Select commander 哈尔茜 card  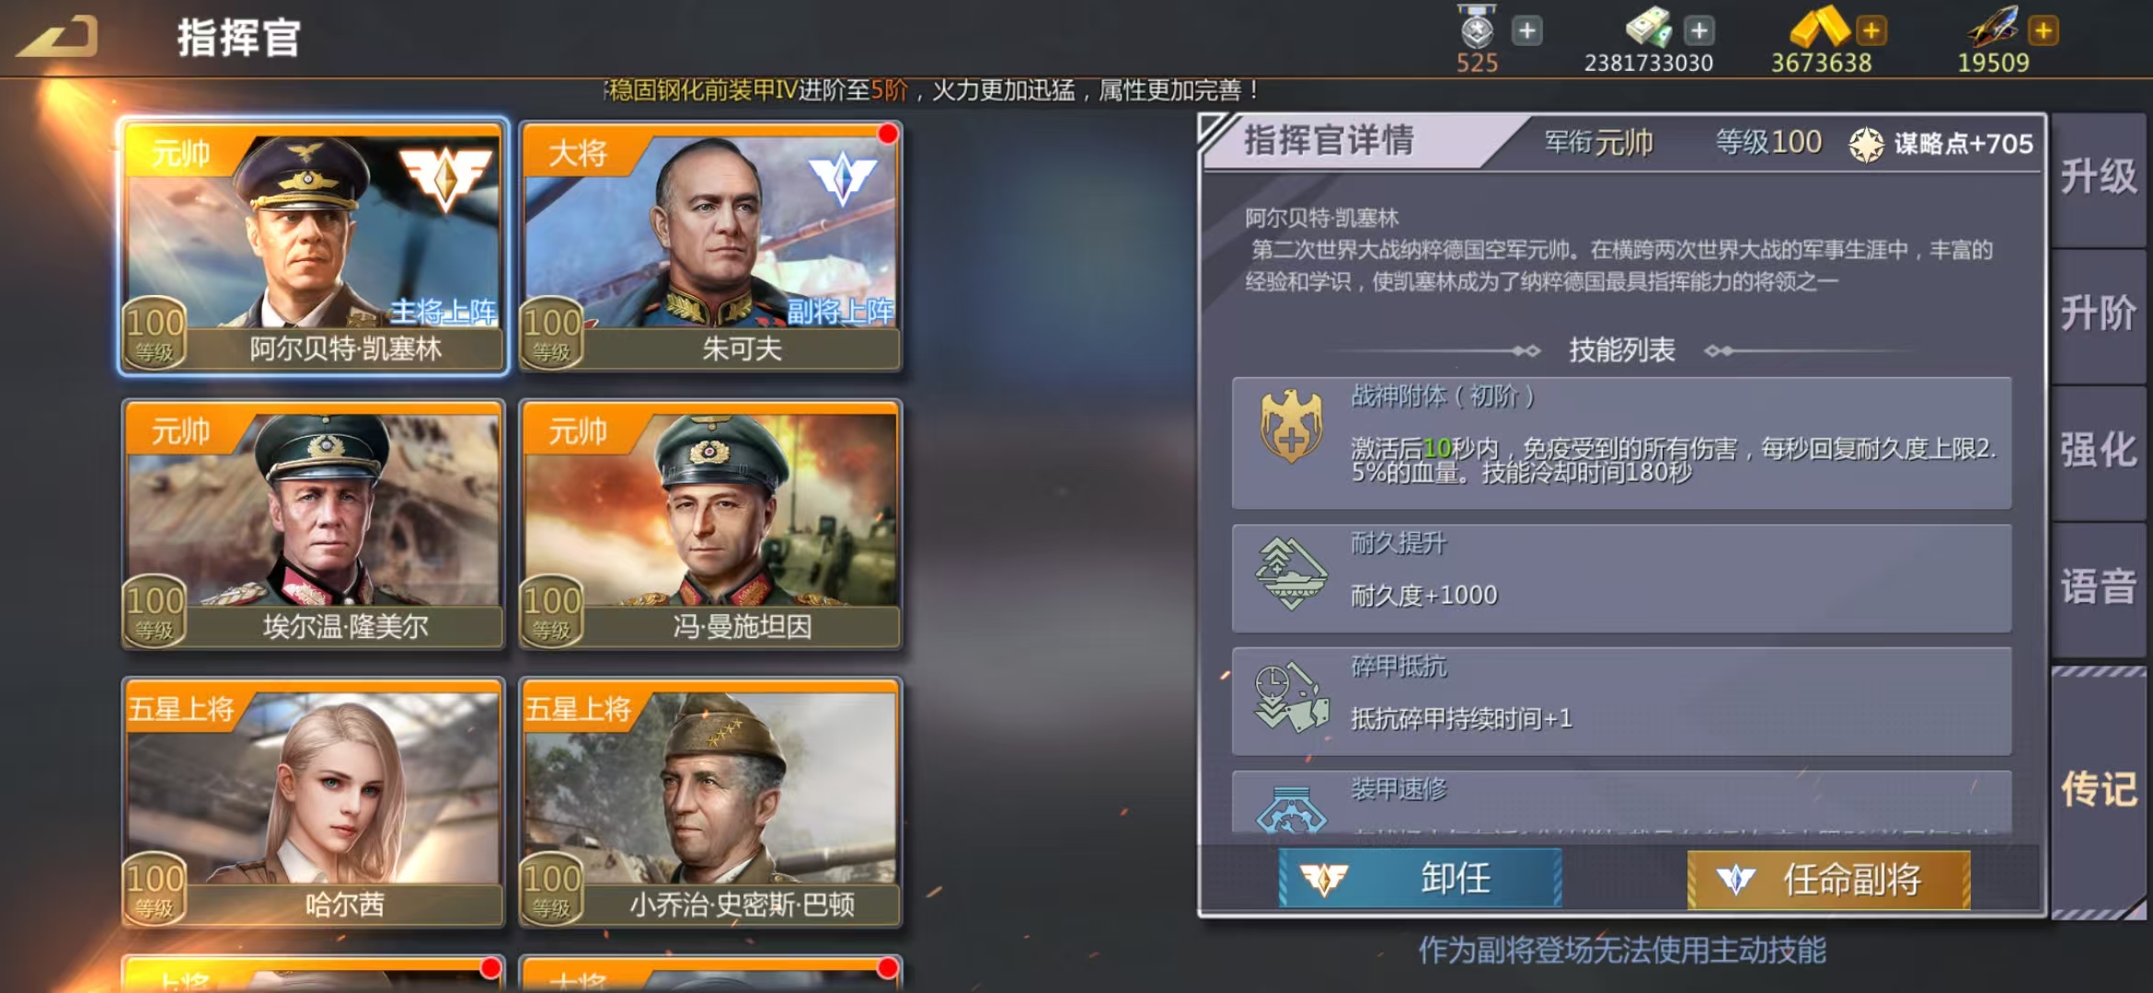(314, 802)
